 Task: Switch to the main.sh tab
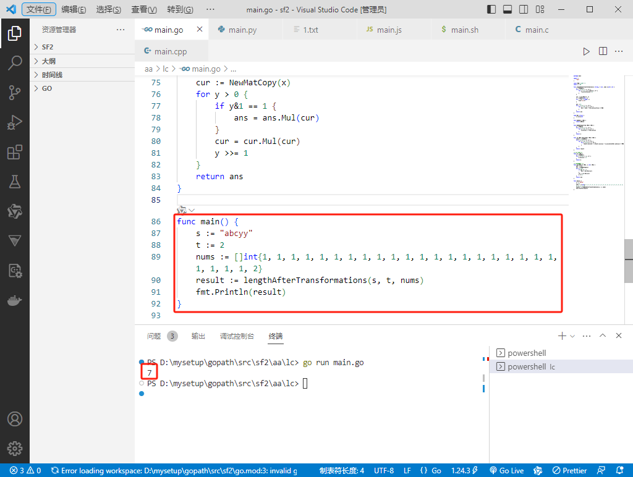469,30
